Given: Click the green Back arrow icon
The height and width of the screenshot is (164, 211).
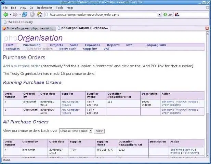Looking at the screenshot, I should (x=5, y=14).
